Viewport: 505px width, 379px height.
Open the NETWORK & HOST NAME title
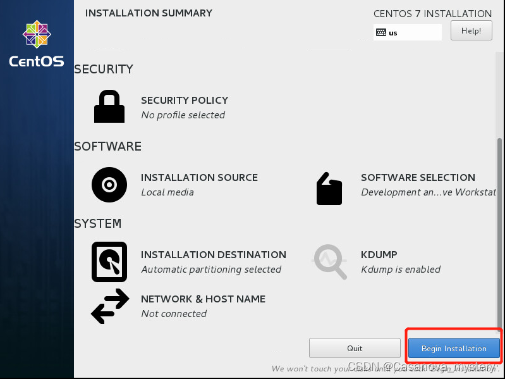click(x=204, y=299)
